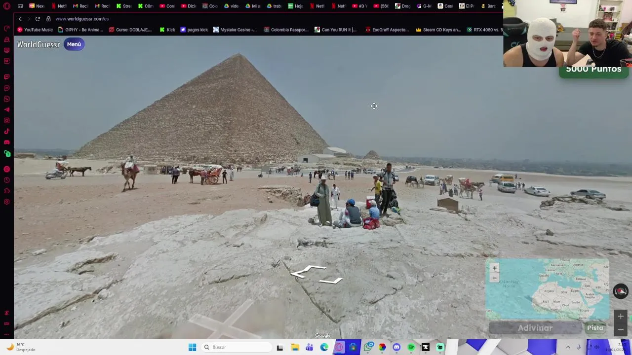Open the weather widget showing 16°C
The height and width of the screenshot is (355, 632).
[20, 347]
